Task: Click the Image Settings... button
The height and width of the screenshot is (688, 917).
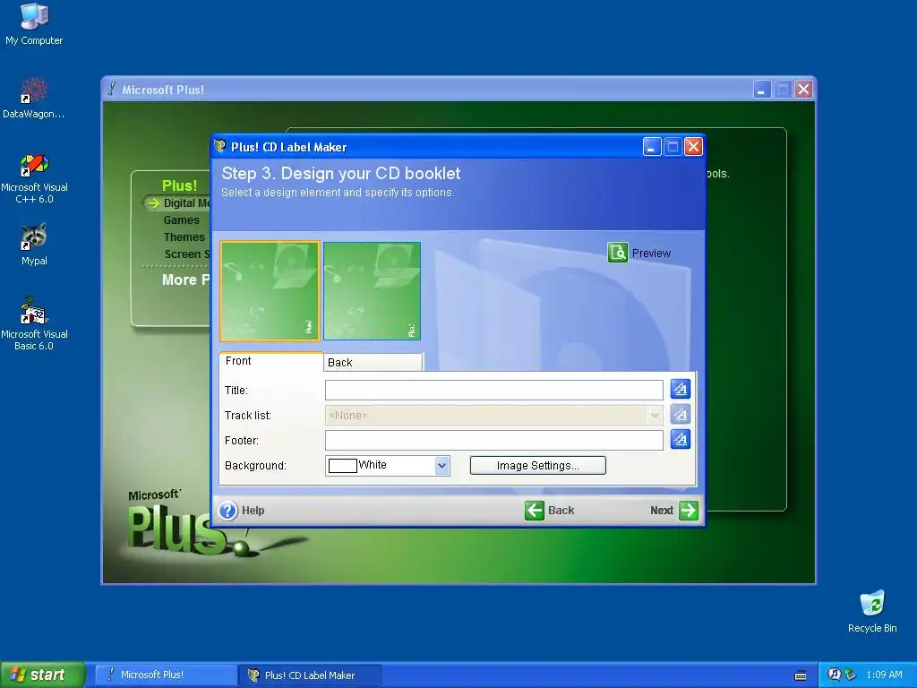Action: click(537, 466)
